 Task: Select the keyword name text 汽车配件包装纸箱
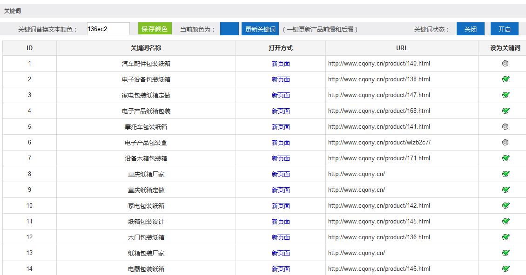tap(146, 64)
